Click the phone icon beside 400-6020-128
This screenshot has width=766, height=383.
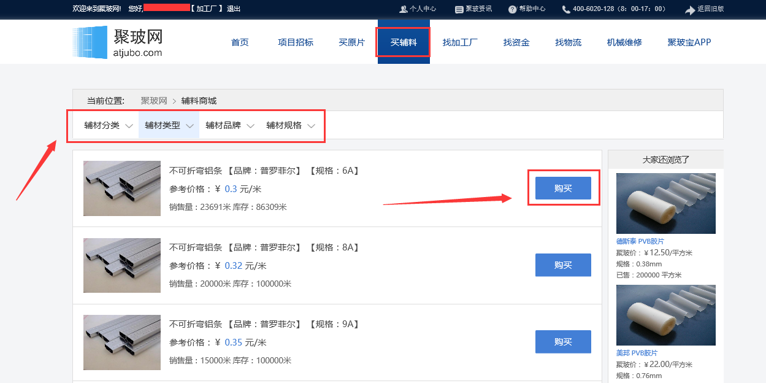point(566,9)
